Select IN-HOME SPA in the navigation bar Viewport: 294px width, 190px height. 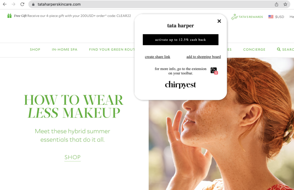65,50
